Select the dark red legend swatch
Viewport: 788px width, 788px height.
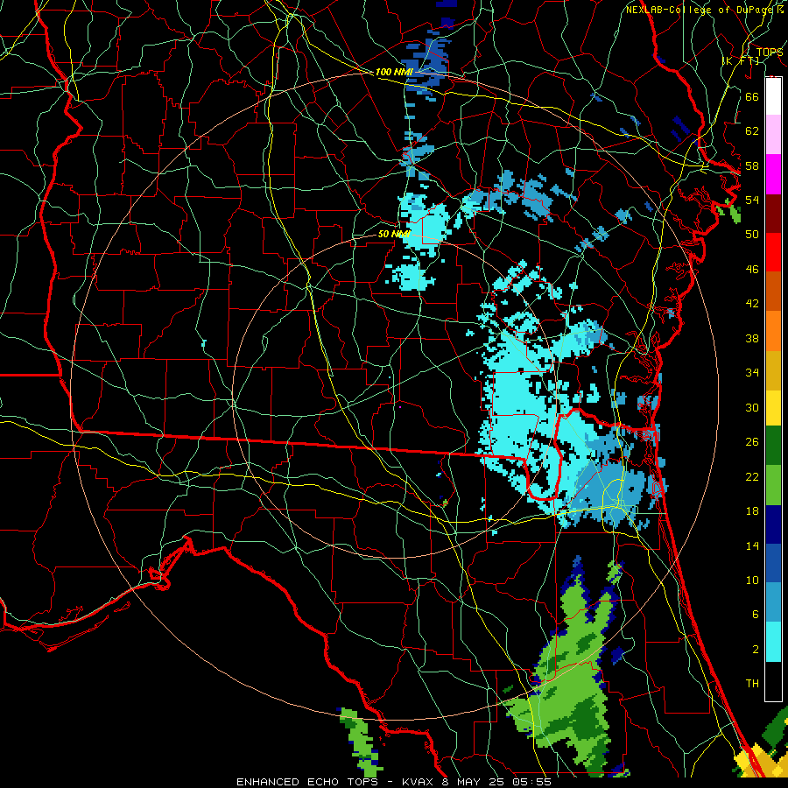(773, 213)
